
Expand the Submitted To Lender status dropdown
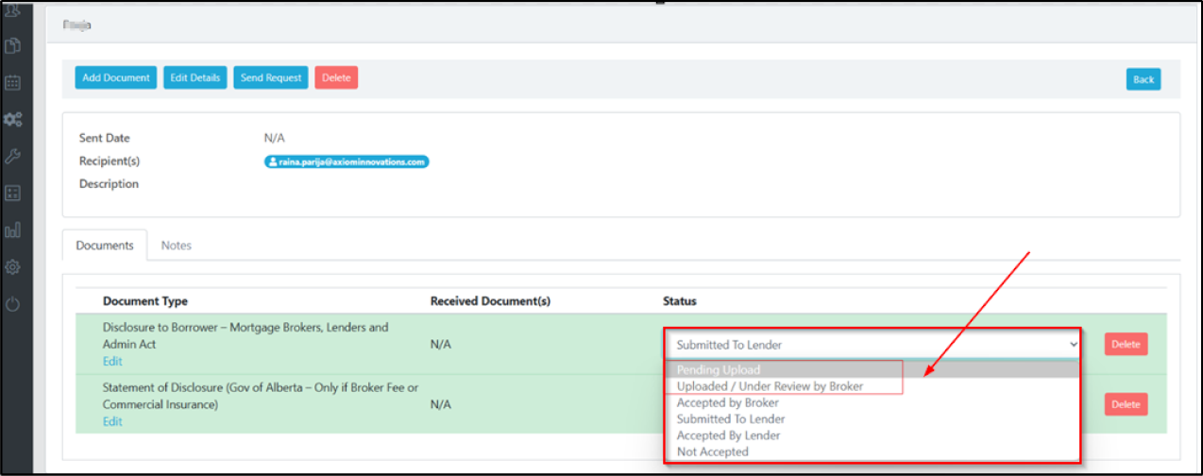(873, 345)
